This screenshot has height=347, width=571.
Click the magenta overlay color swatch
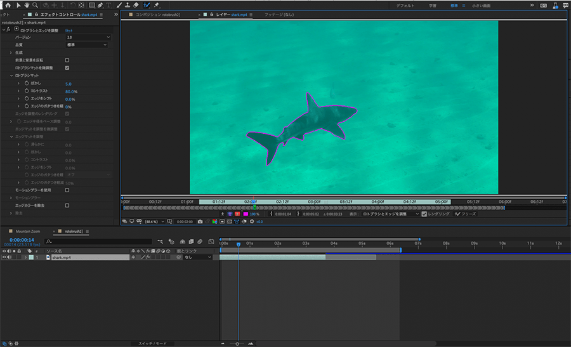[246, 214]
